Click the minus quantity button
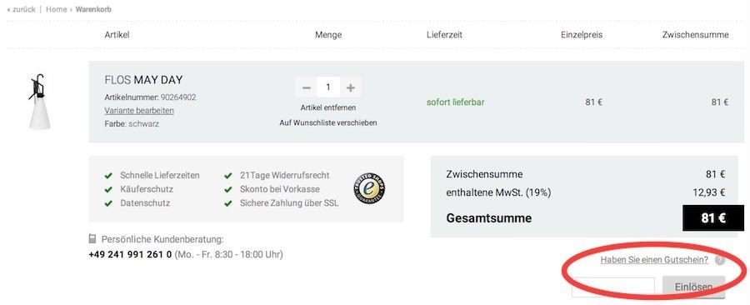 [x=307, y=87]
